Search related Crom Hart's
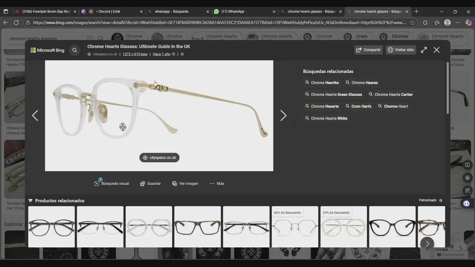475x267 pixels. coord(358,106)
